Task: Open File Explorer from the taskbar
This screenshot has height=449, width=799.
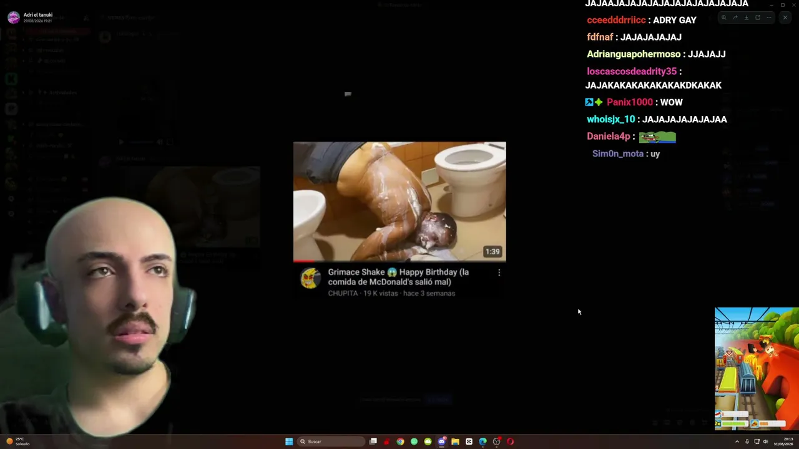Action: coord(455,442)
